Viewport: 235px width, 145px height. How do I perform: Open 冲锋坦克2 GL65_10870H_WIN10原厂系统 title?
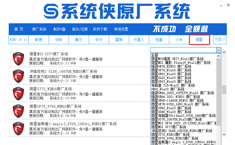[63, 71]
